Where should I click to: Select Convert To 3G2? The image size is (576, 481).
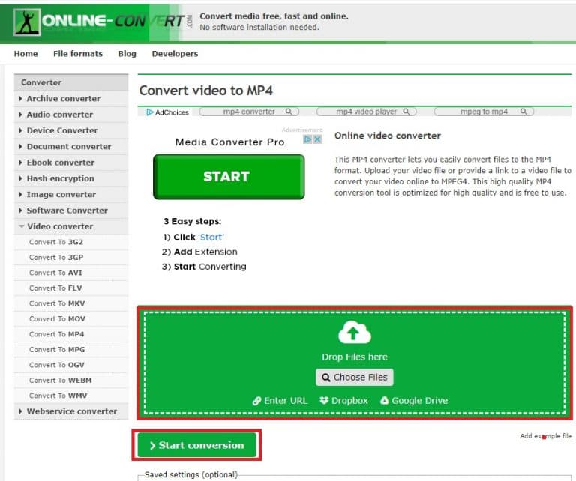pyautogui.click(x=71, y=242)
